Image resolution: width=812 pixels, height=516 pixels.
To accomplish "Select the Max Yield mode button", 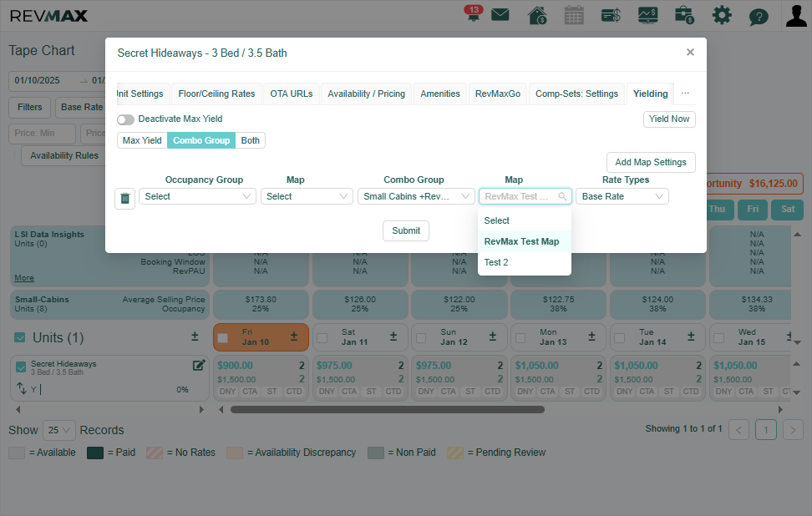I will tap(142, 140).
